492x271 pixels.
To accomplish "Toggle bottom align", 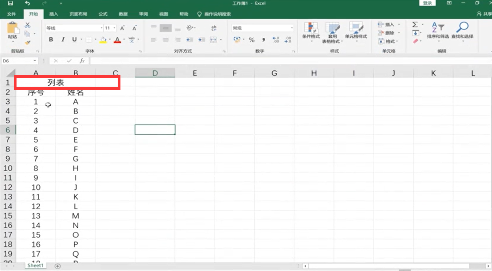I will [x=178, y=29].
